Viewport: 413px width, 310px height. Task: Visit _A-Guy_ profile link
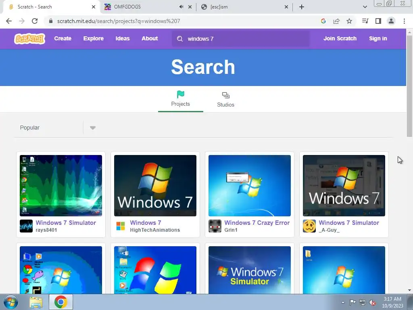coord(329,230)
